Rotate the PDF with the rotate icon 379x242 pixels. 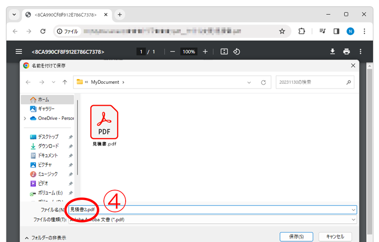[x=236, y=52]
